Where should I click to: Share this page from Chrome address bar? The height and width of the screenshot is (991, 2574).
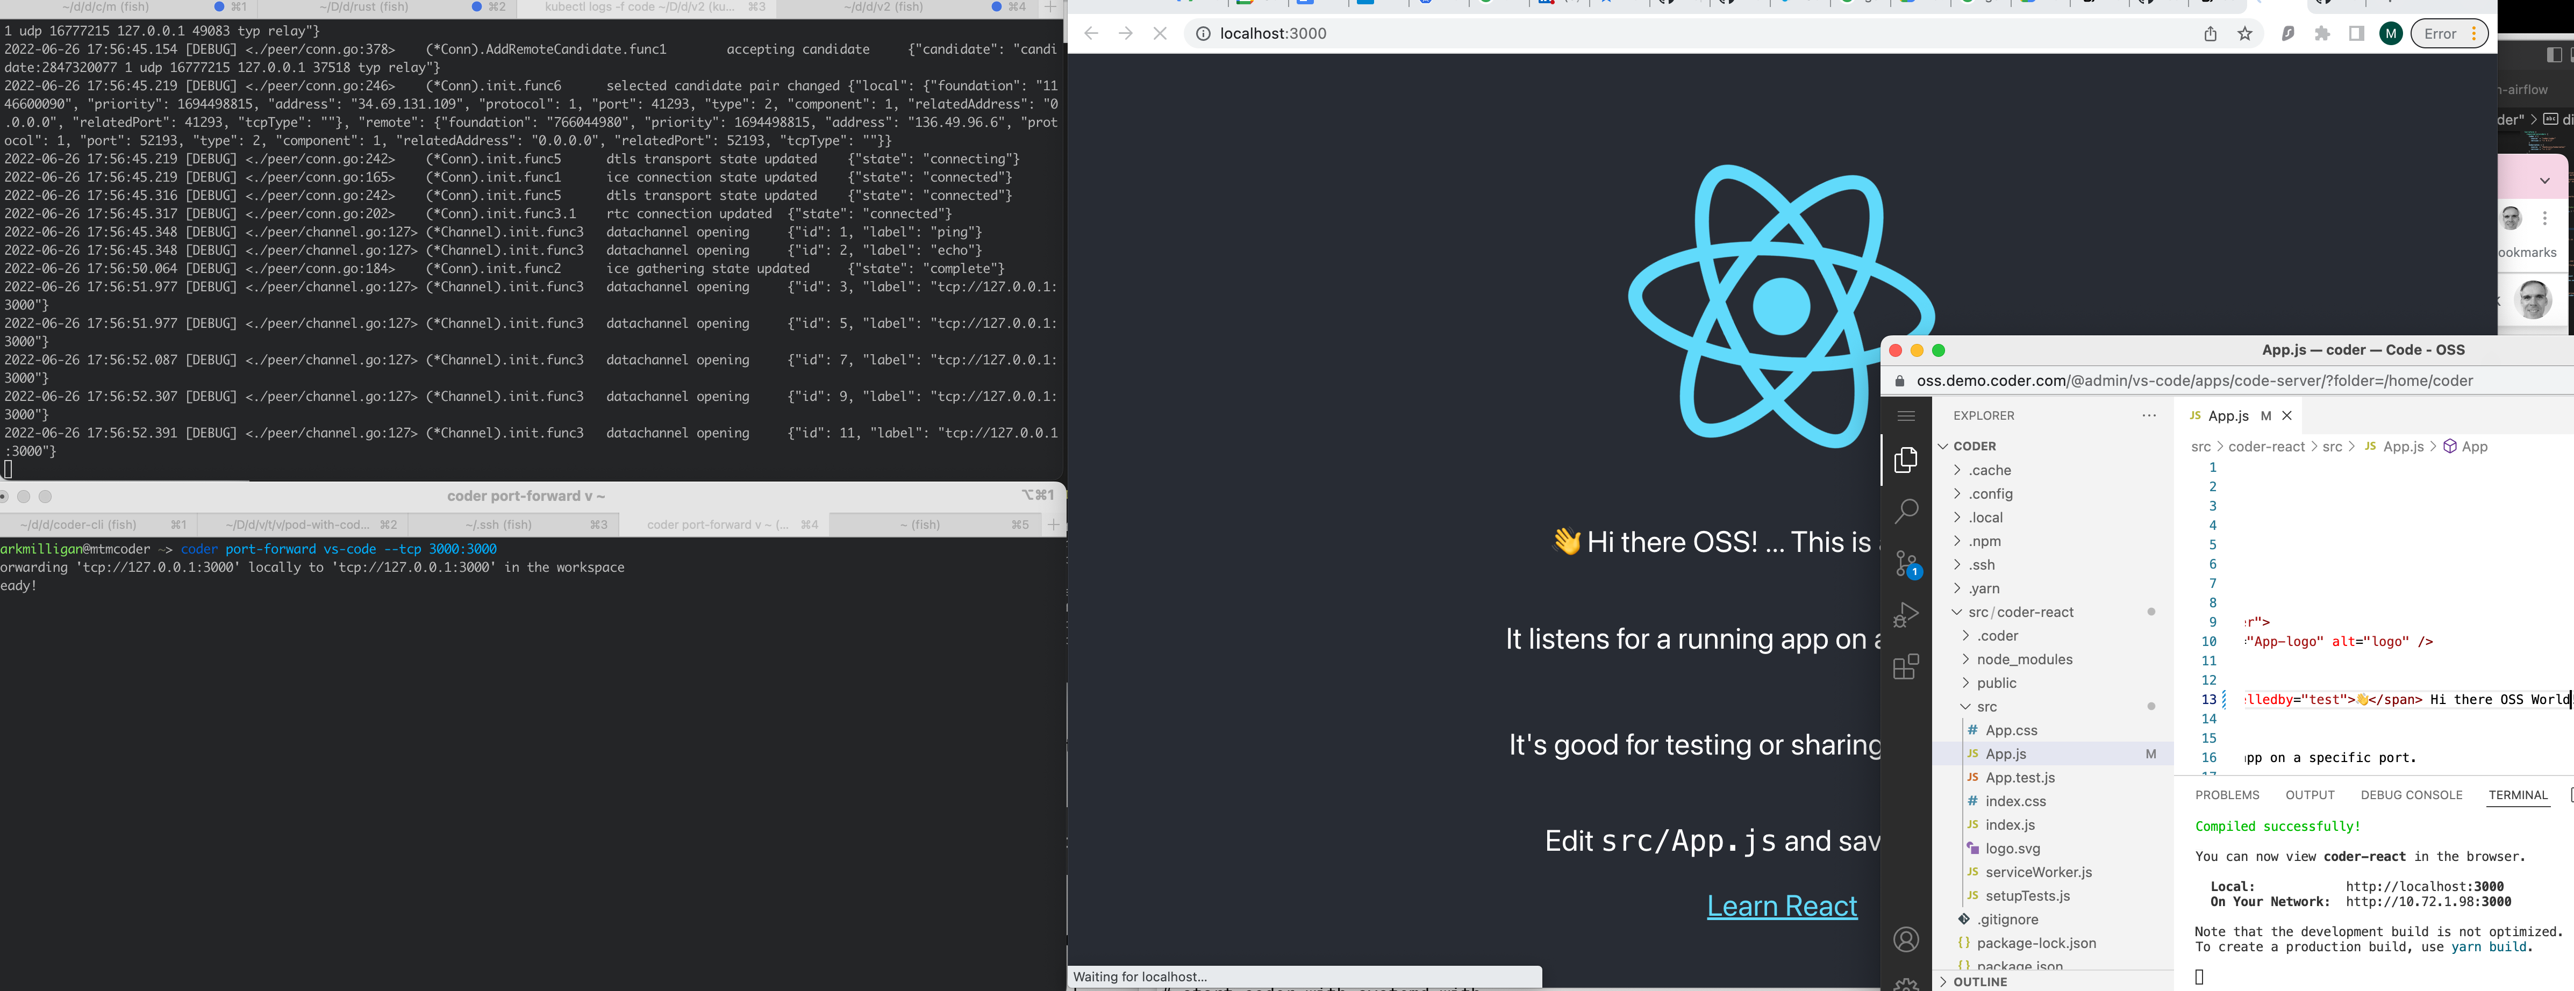click(x=2210, y=34)
